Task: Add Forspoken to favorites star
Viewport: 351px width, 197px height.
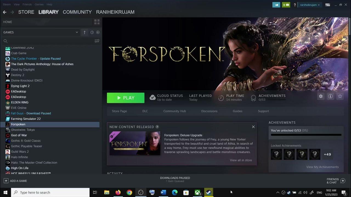Action: (340, 96)
